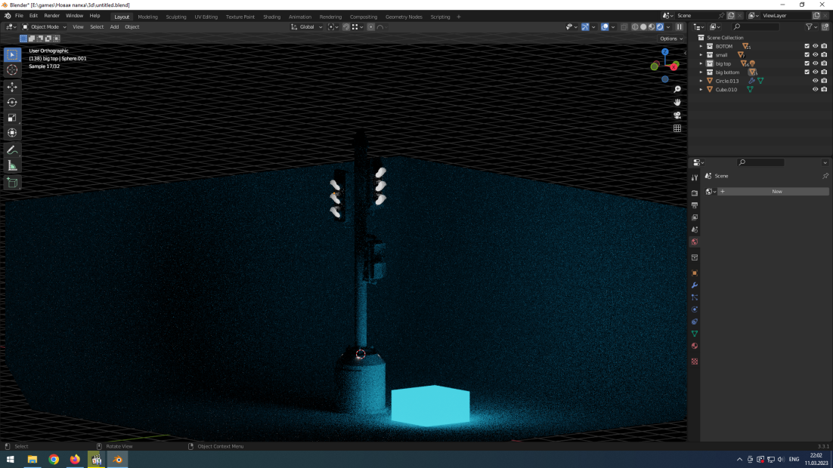The image size is (833, 468).
Task: Open Object Data properties green triangle tab
Action: 695,334
